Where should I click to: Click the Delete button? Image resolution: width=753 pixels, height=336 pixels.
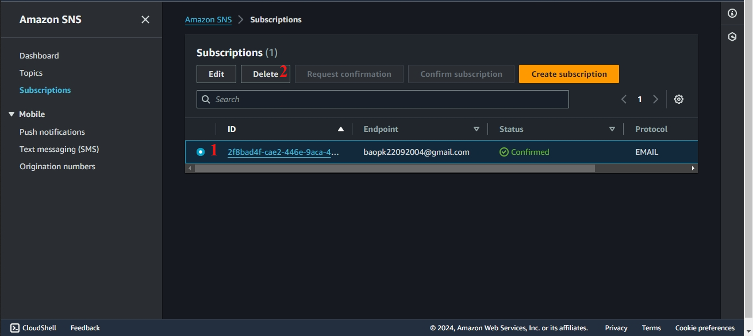pos(266,74)
